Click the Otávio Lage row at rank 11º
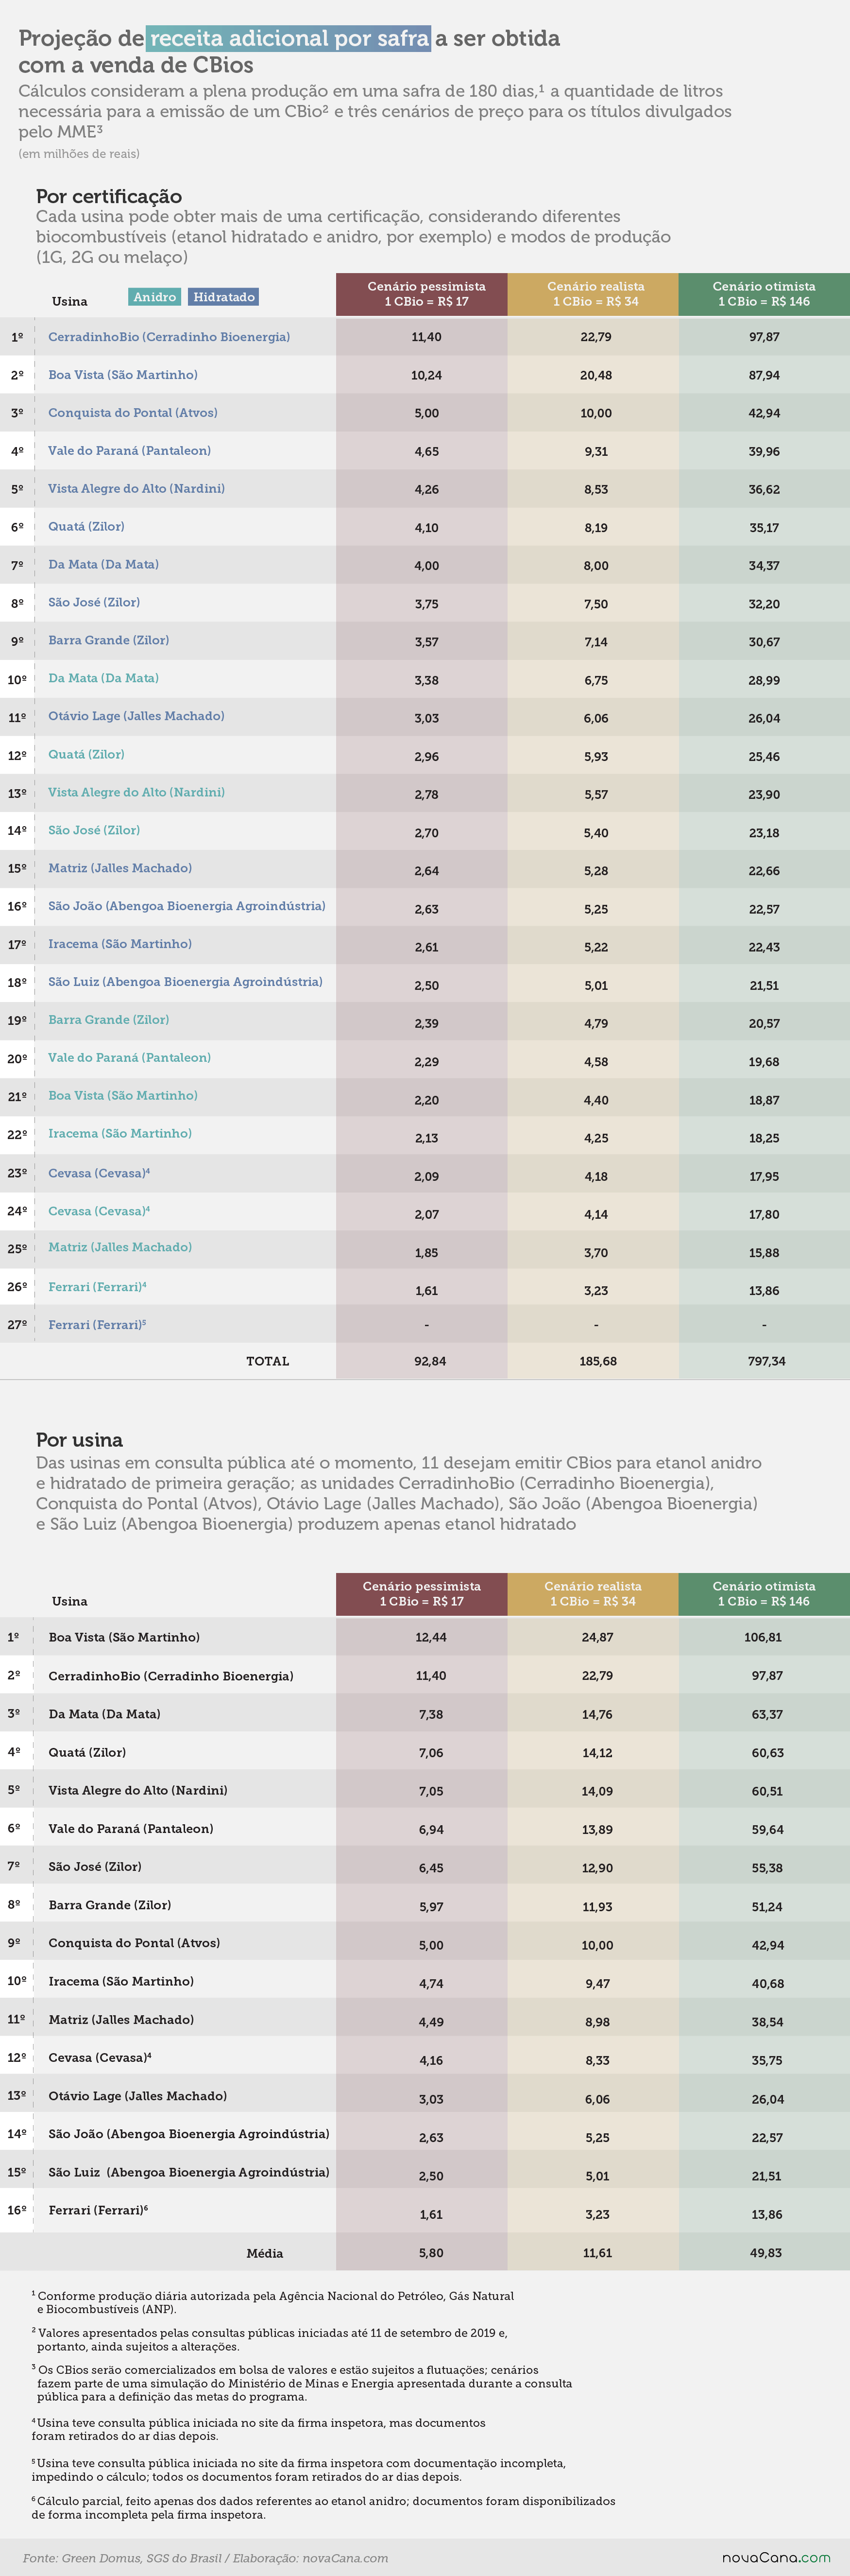The height and width of the screenshot is (2576, 850). tap(425, 717)
